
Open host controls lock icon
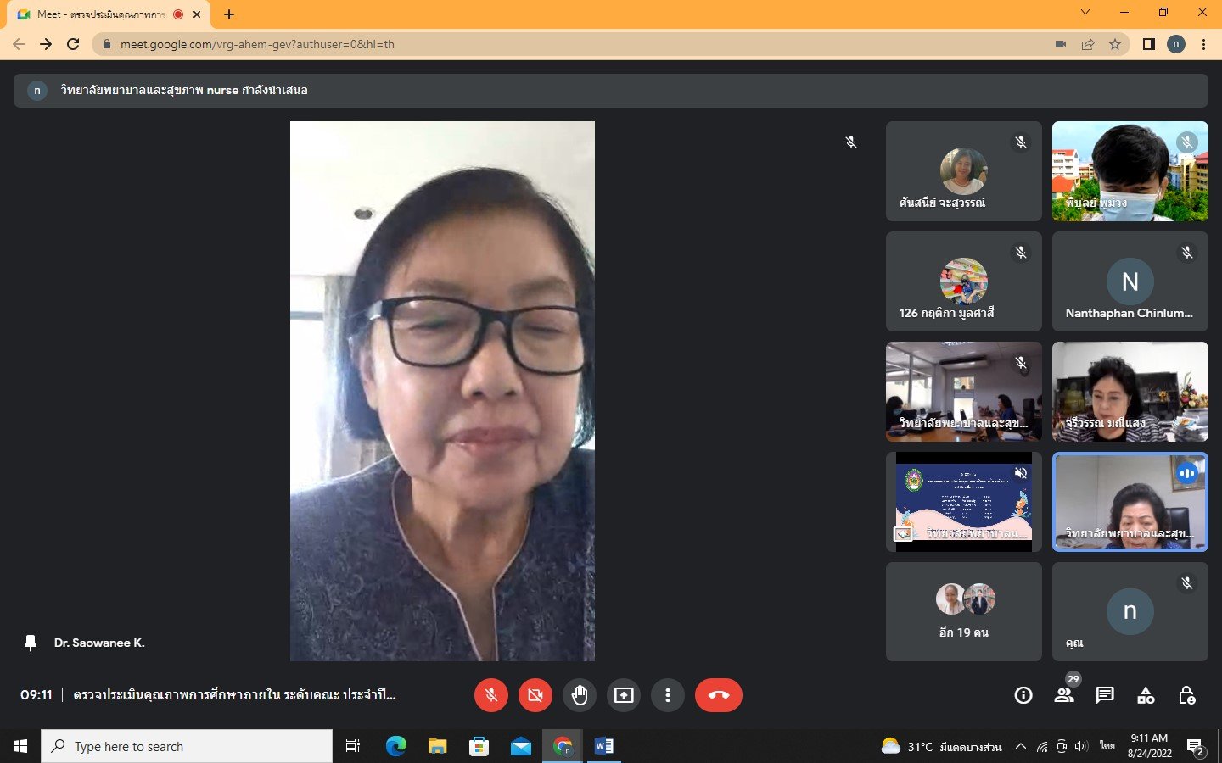click(x=1186, y=696)
